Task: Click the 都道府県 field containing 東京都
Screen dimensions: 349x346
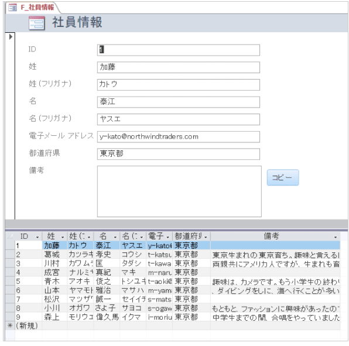Action: coord(178,154)
